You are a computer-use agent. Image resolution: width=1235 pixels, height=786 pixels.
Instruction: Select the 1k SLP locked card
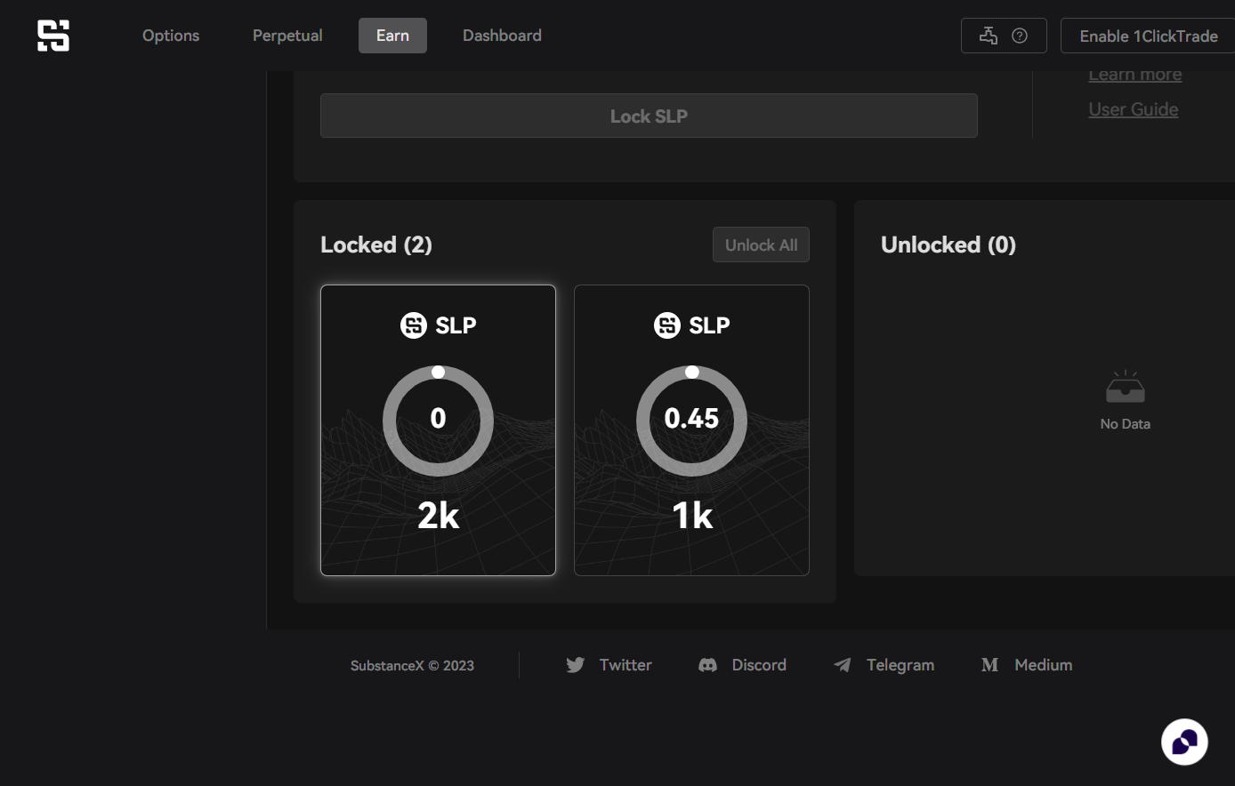(691, 430)
